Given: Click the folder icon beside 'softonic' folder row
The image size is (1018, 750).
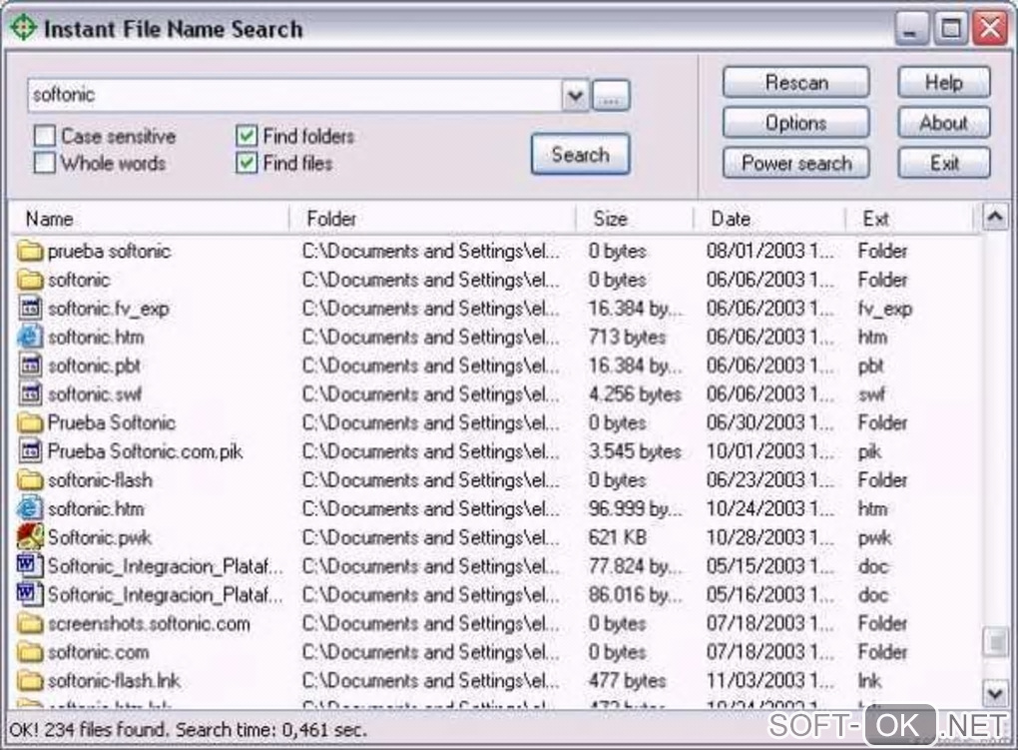Looking at the screenshot, I should [x=29, y=280].
